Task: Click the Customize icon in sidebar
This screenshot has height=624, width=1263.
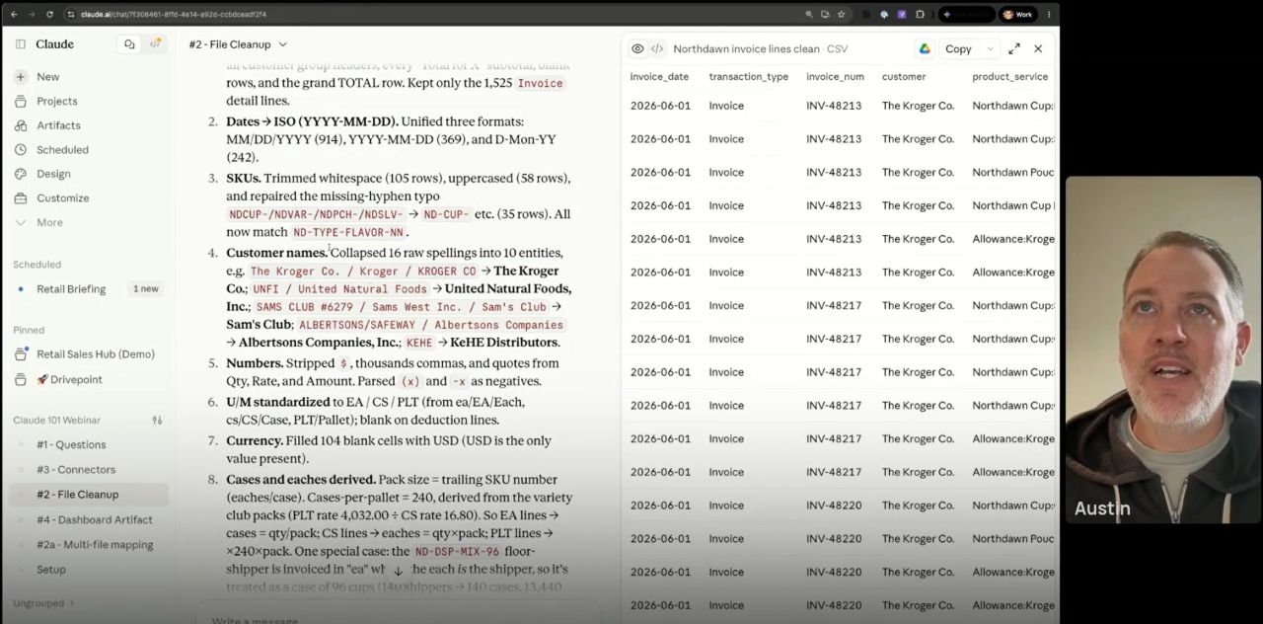Action: (x=20, y=198)
